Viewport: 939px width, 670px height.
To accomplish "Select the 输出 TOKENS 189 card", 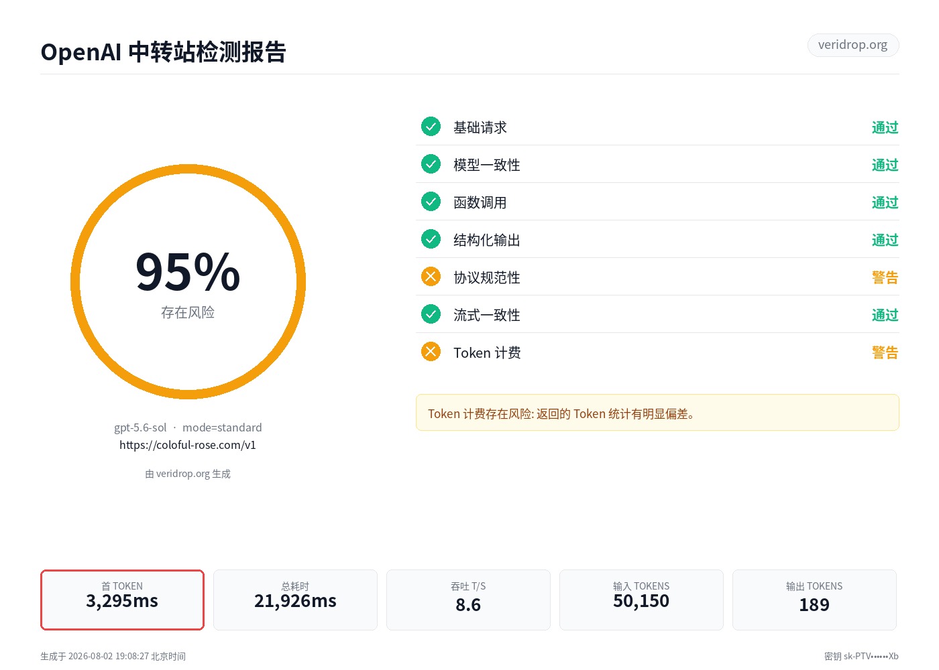I will point(814,600).
